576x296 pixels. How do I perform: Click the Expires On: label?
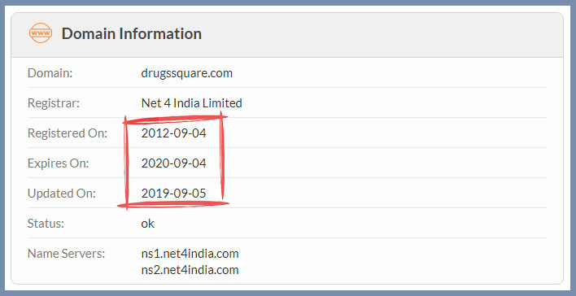tap(58, 163)
